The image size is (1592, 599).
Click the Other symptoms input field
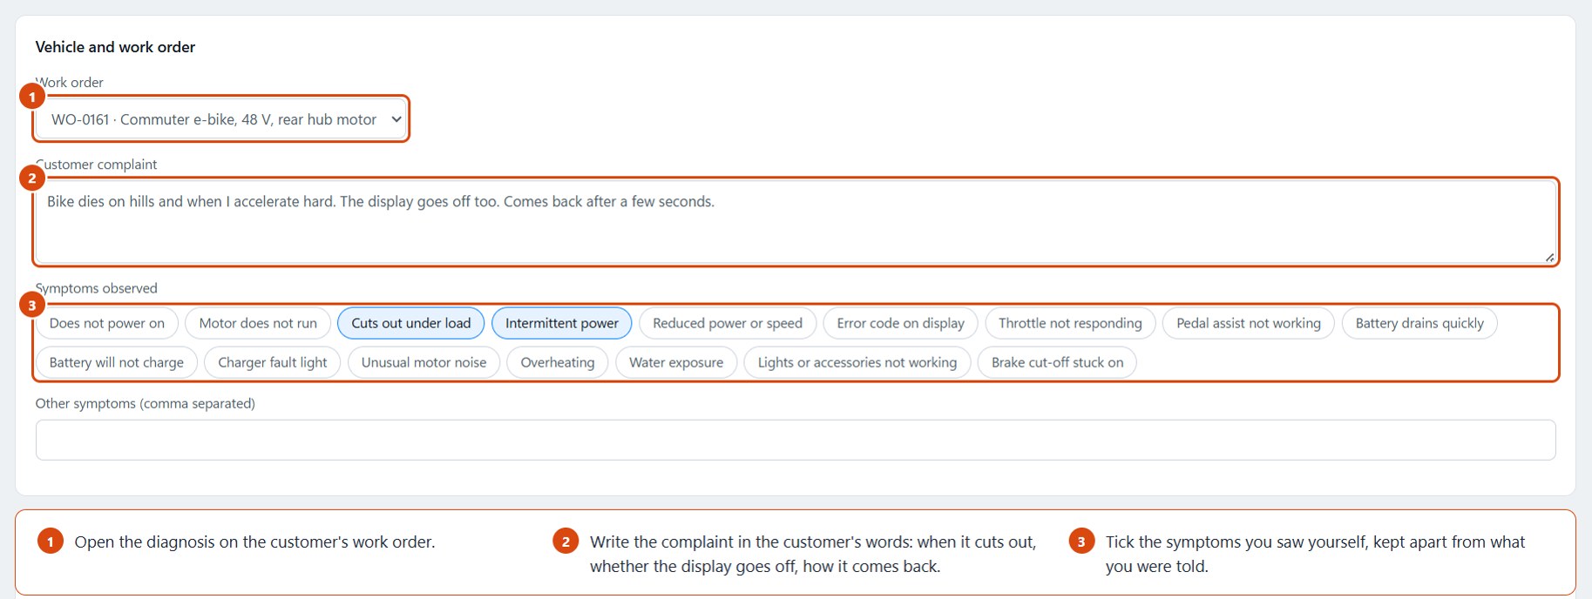(x=796, y=440)
